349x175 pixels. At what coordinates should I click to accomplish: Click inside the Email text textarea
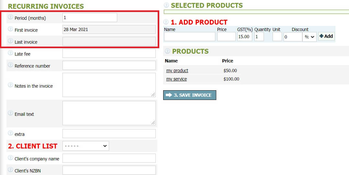click(109, 113)
